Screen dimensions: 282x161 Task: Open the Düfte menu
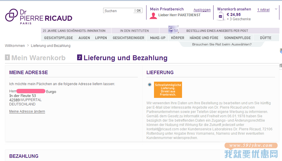click(266, 38)
